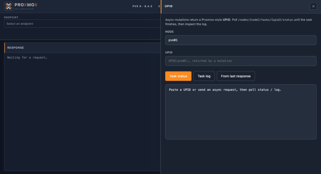321x174 pixels.
Task: Click the Node input field with pve01
Action: click(241, 40)
